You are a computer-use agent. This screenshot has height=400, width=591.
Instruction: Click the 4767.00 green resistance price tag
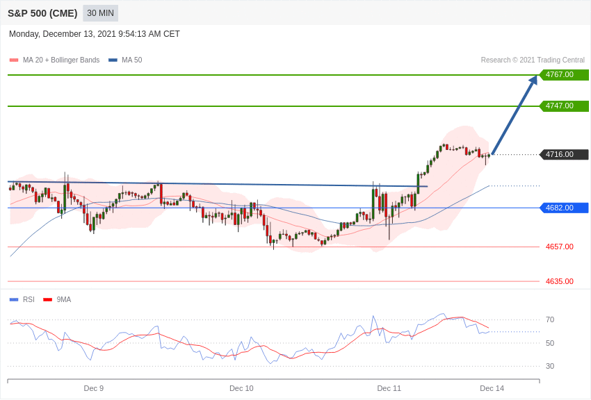click(565, 74)
